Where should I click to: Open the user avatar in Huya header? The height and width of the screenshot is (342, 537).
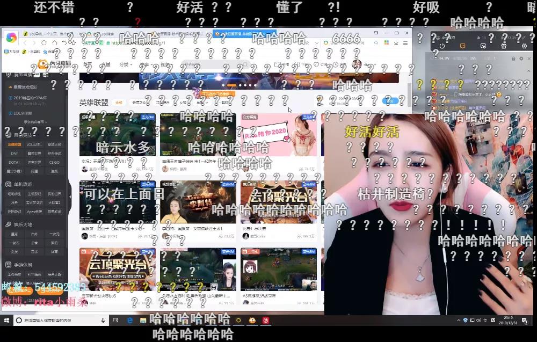tap(357, 64)
